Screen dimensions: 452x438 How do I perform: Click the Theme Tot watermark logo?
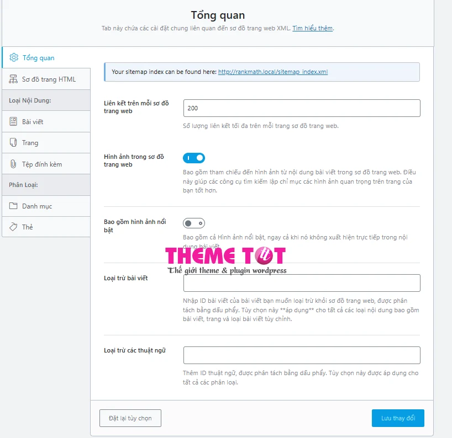click(x=225, y=260)
